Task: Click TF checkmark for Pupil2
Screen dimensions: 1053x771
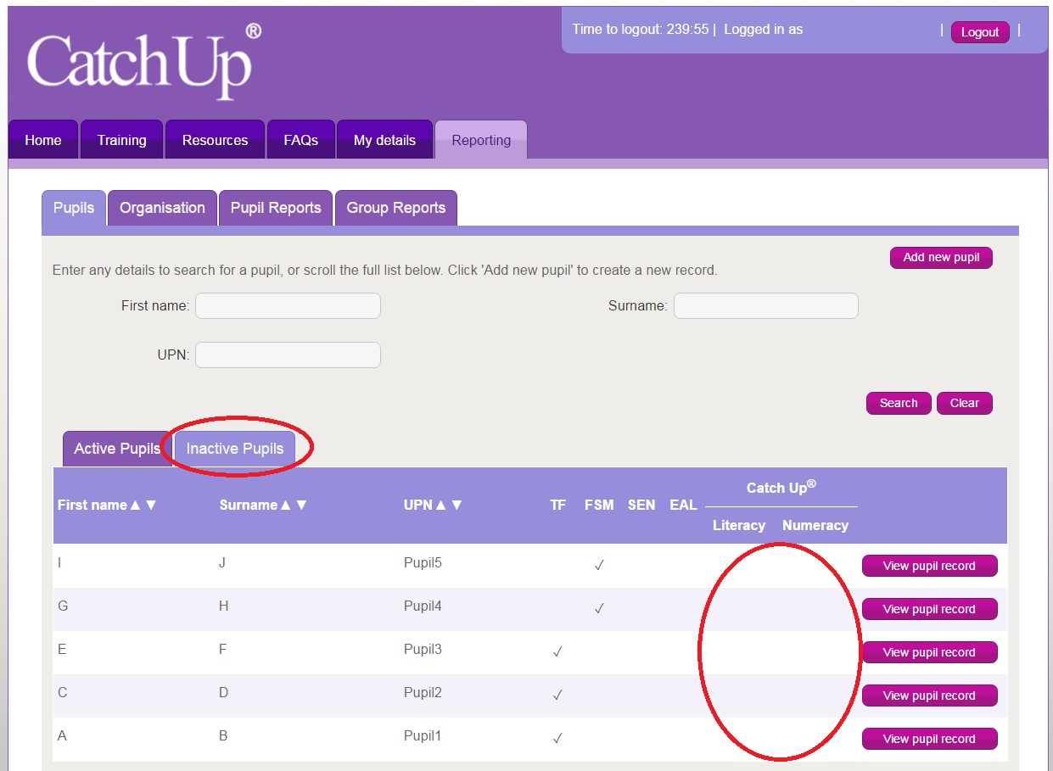Action: [557, 696]
